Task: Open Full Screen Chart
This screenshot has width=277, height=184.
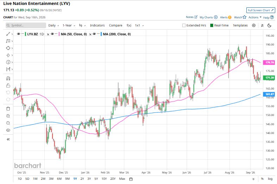Action: (x=260, y=10)
